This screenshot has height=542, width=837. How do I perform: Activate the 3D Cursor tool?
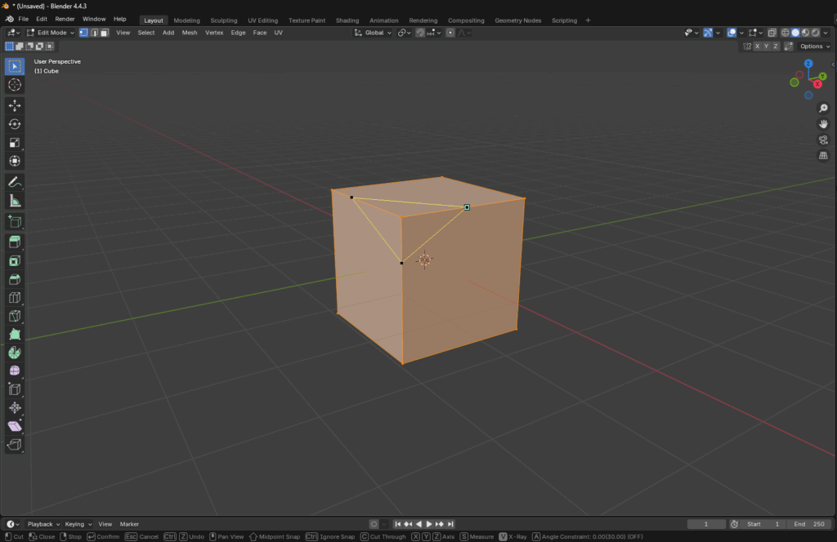coord(15,85)
